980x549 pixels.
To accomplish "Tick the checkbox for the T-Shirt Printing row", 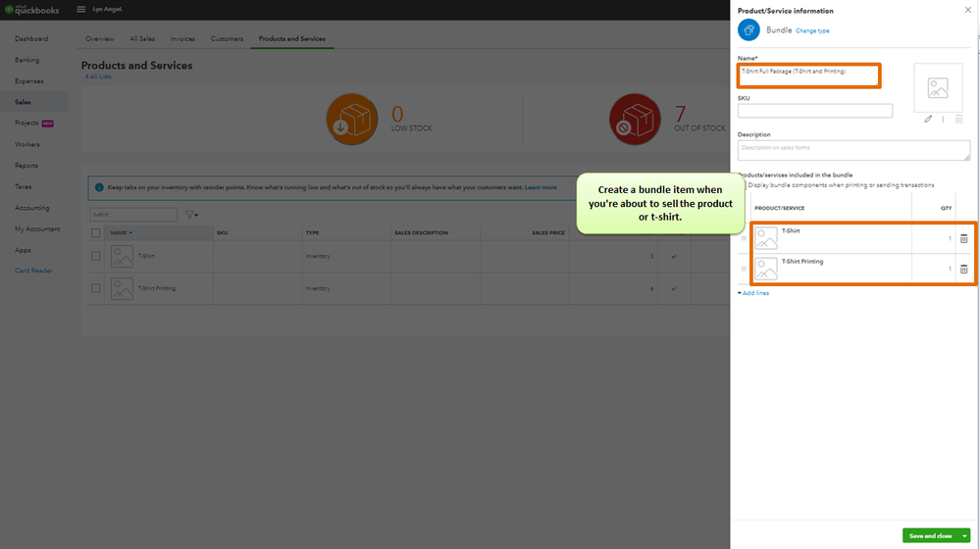I will point(95,288).
